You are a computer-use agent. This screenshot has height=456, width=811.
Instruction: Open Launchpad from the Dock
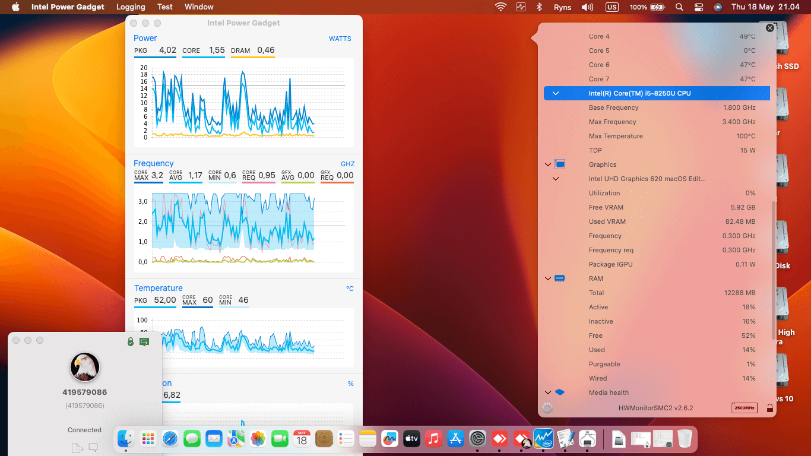coord(148,439)
